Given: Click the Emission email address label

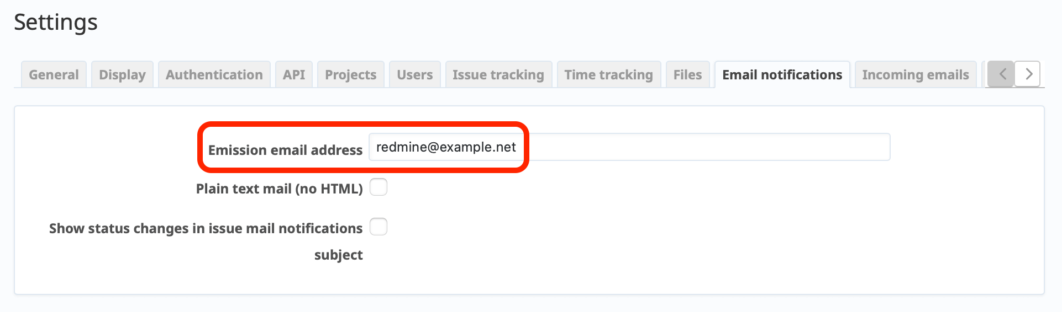Looking at the screenshot, I should coord(285,150).
